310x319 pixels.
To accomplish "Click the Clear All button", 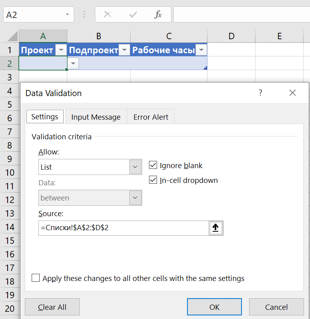I will (x=52, y=307).
